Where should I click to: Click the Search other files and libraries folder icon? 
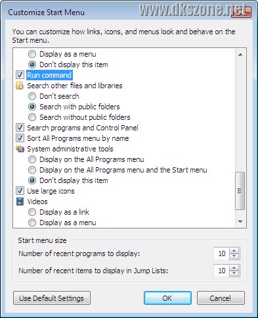[x=20, y=86]
